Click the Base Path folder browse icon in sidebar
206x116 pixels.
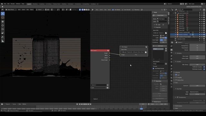point(166,33)
